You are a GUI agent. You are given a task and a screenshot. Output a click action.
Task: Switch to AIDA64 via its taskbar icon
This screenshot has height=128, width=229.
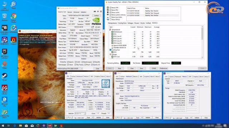click(x=50, y=126)
